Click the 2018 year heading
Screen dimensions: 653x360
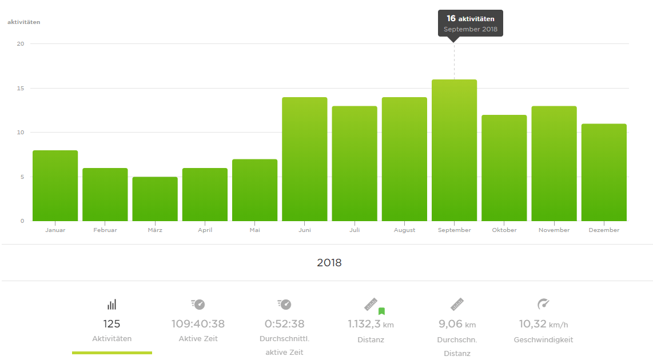pos(329,263)
